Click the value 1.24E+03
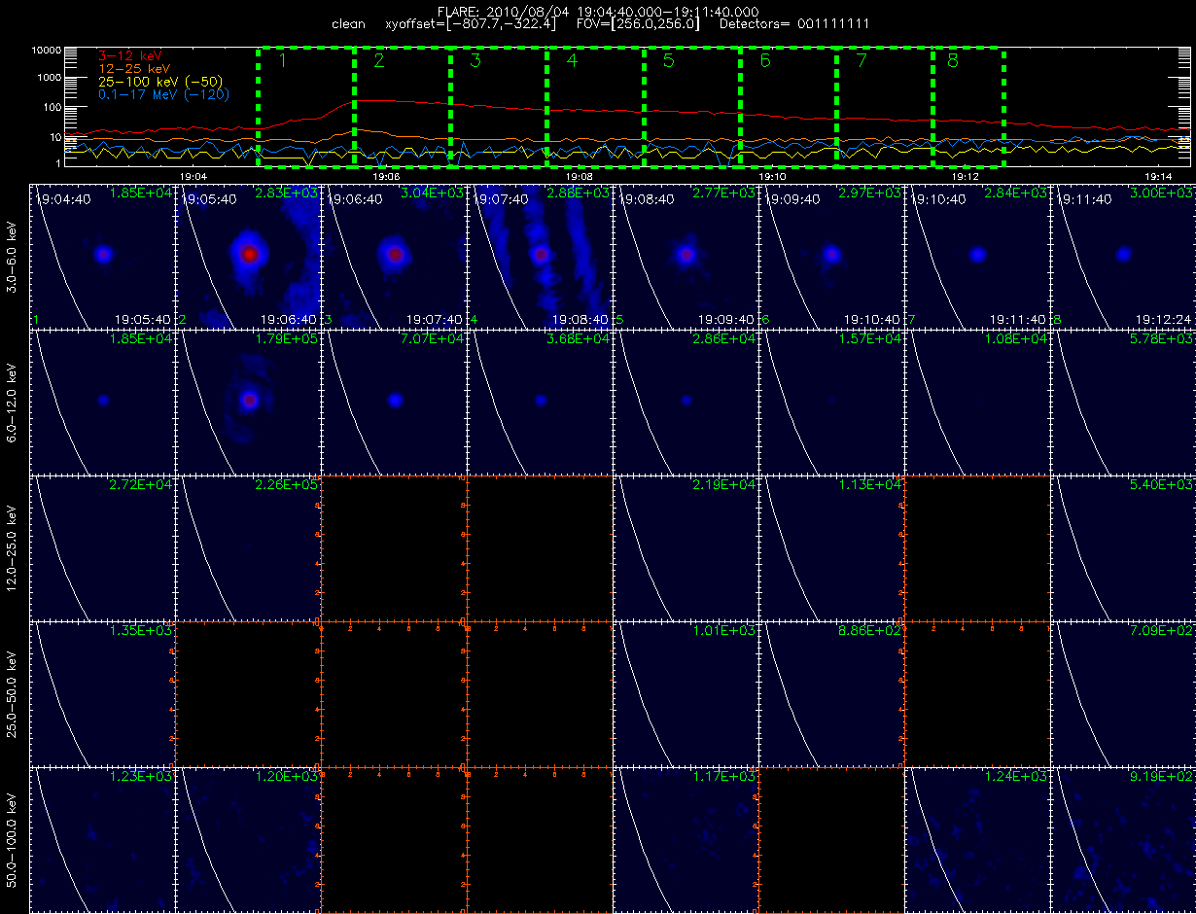 [x=1015, y=776]
